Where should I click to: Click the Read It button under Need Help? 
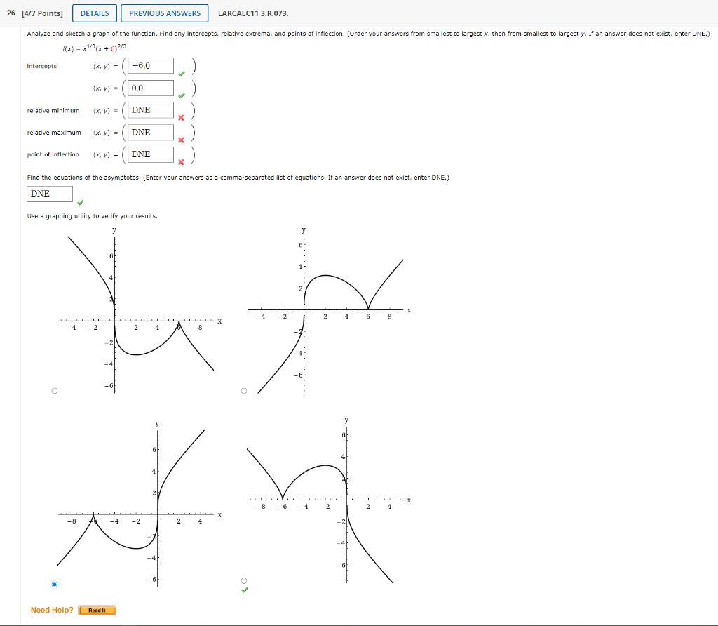point(97,610)
